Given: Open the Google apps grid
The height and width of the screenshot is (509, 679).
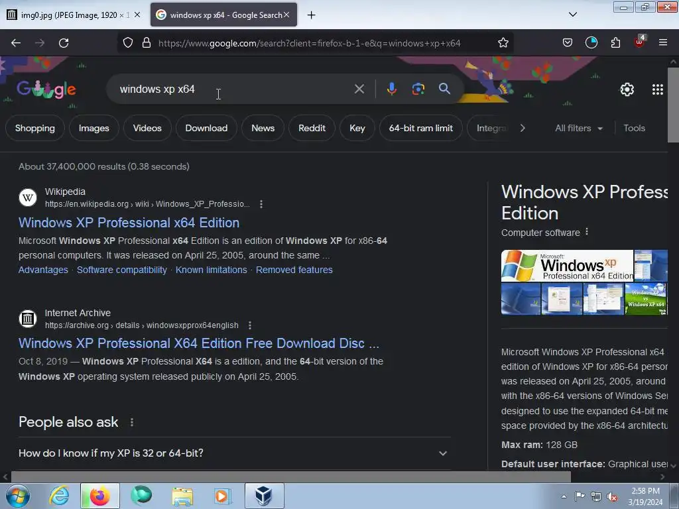Looking at the screenshot, I should point(657,89).
